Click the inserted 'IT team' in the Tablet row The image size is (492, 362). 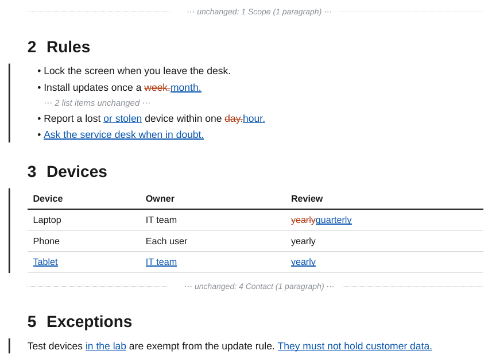coord(161,262)
